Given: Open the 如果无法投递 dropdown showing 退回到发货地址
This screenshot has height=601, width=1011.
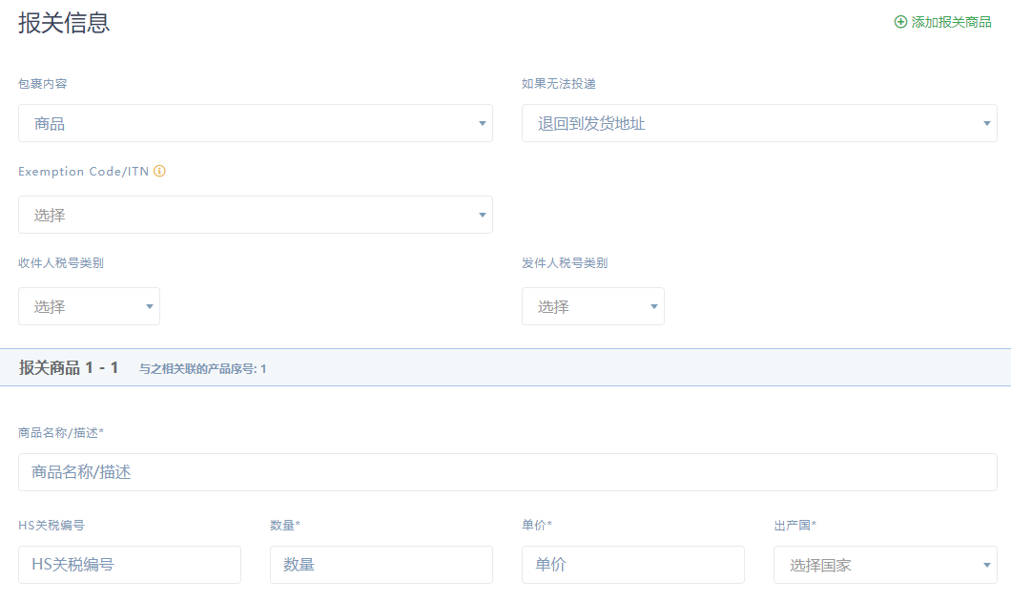Looking at the screenshot, I should pos(759,123).
